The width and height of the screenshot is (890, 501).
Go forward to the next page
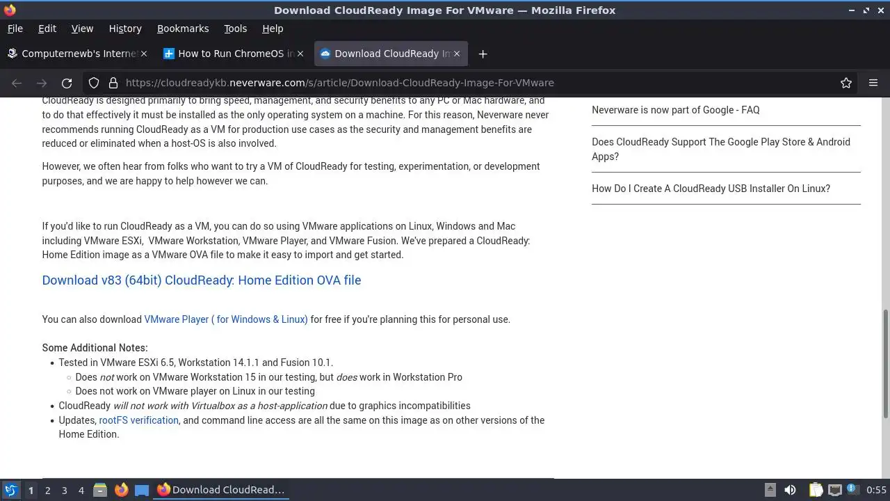(42, 83)
